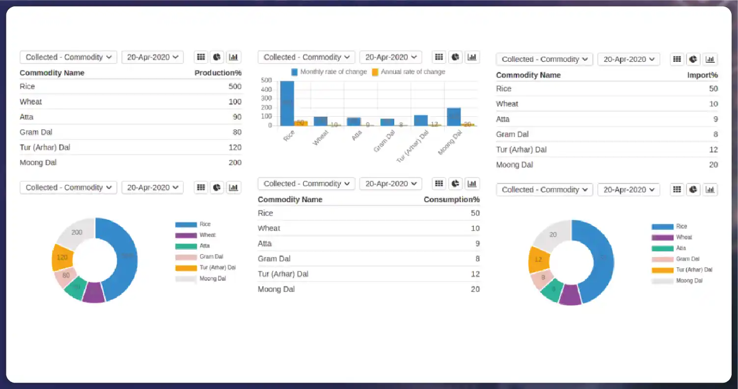Click blue Rice swatch in 200-slice donut legend

186,225
